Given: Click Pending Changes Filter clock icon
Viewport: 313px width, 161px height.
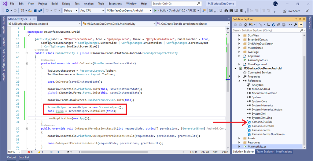Looking at the screenshot, I should [x=261, y=25].
